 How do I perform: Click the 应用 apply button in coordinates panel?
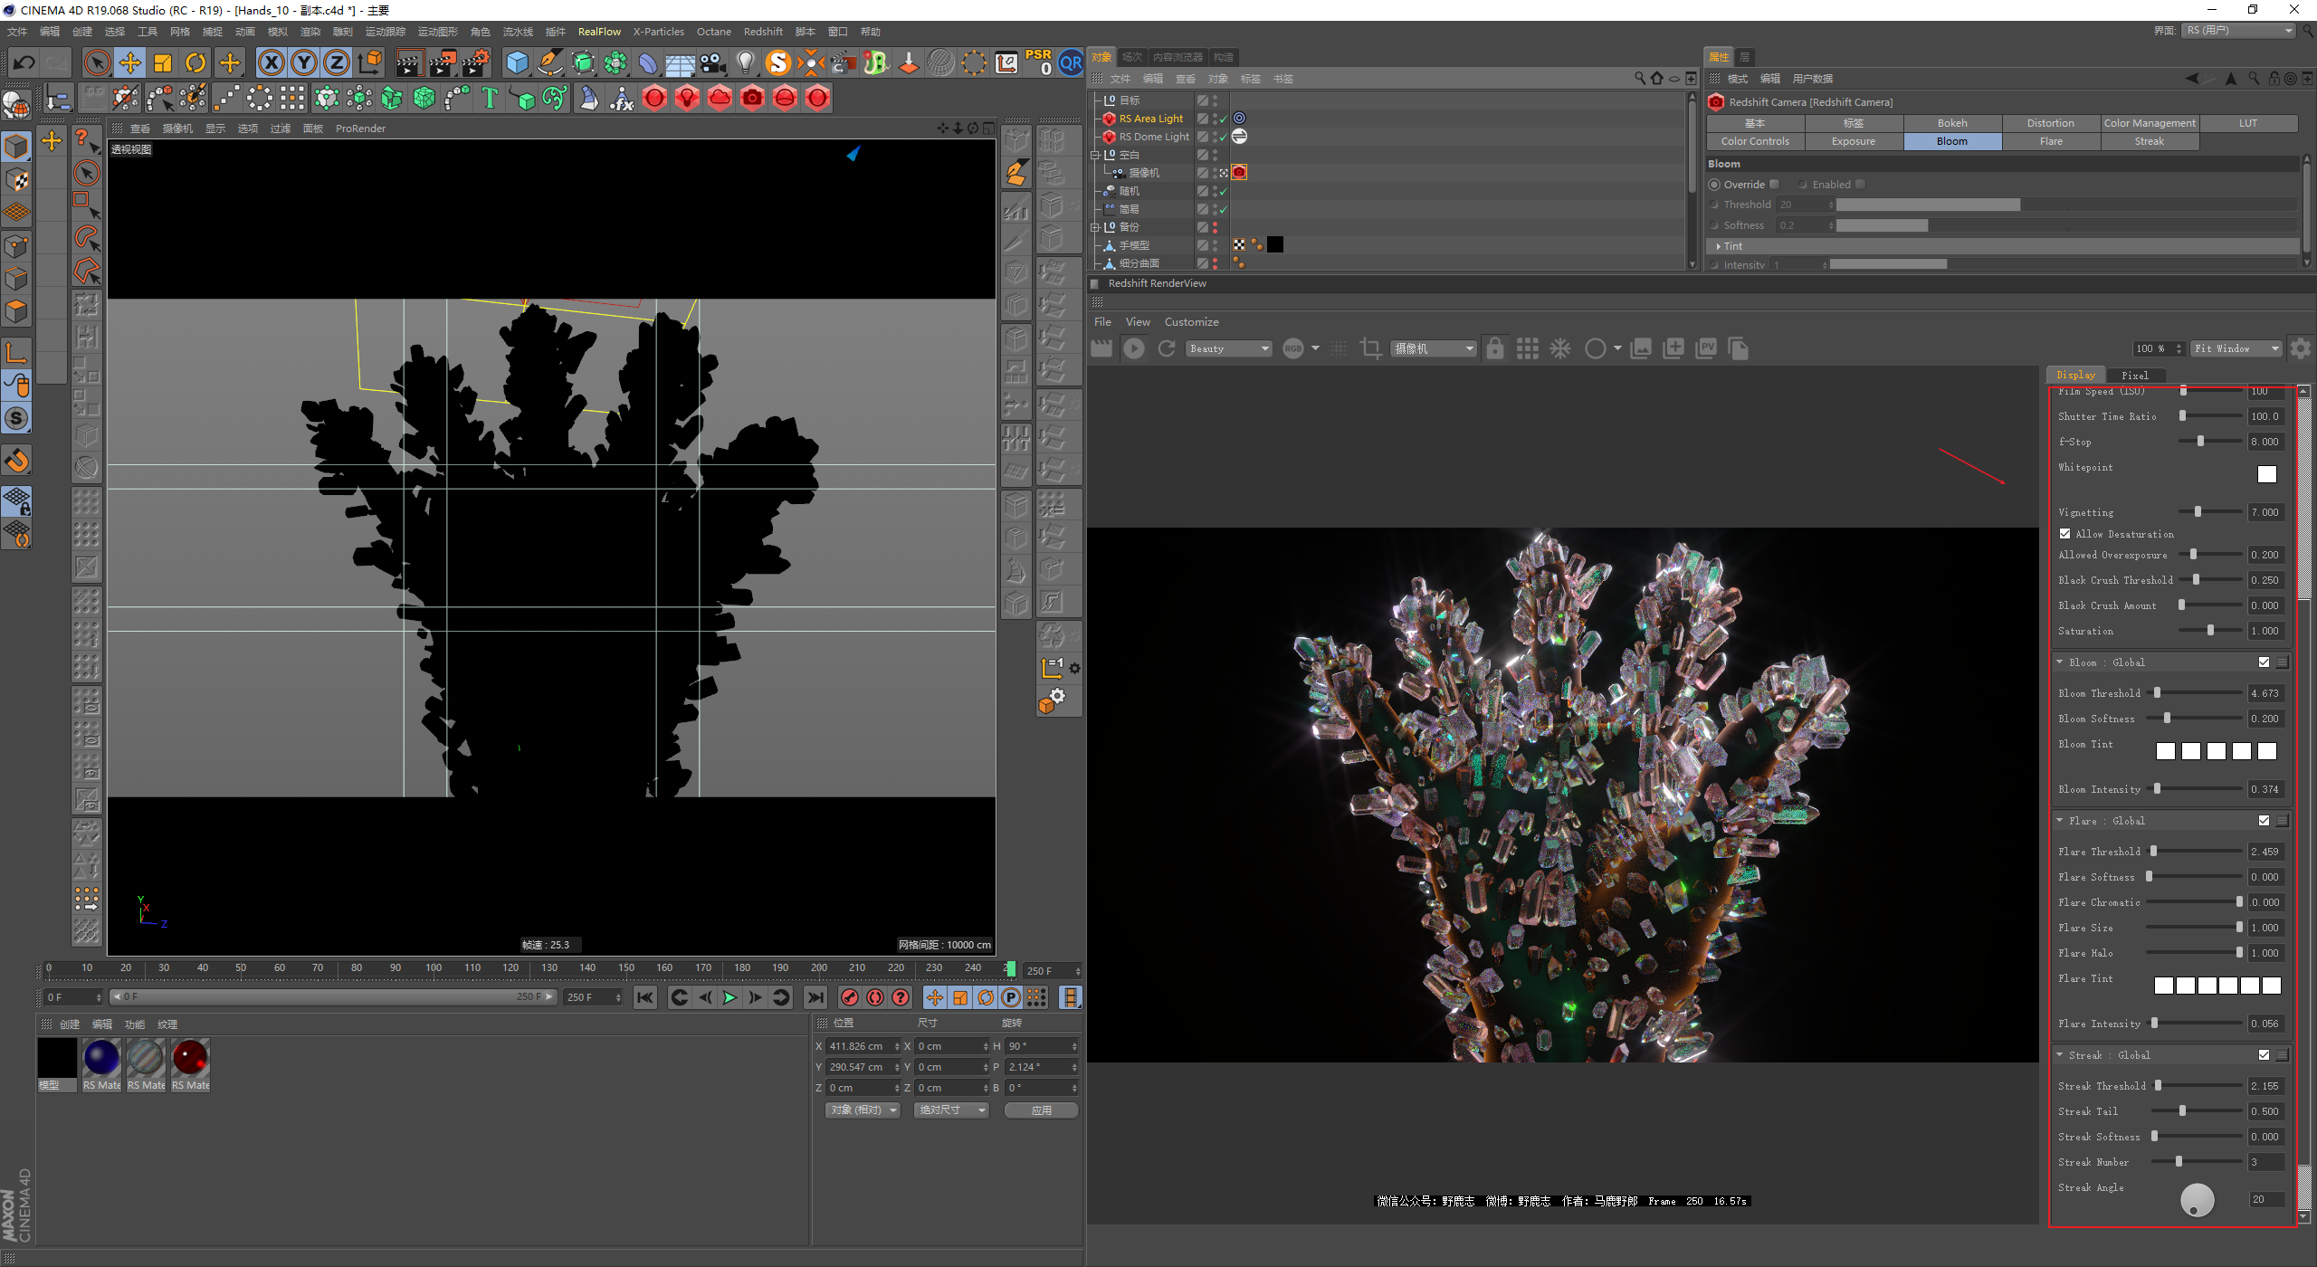1041,1110
